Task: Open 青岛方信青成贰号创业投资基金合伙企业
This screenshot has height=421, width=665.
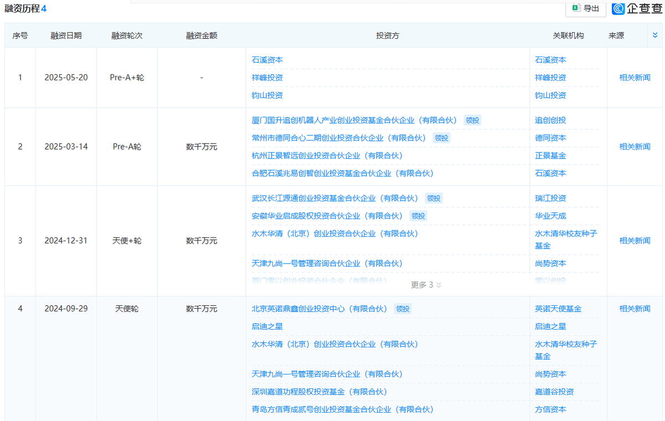Action: [x=343, y=409]
